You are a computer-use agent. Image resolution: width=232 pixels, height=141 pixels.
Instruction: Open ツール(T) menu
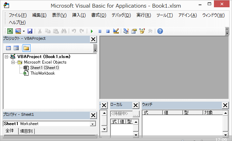[x=165, y=15]
